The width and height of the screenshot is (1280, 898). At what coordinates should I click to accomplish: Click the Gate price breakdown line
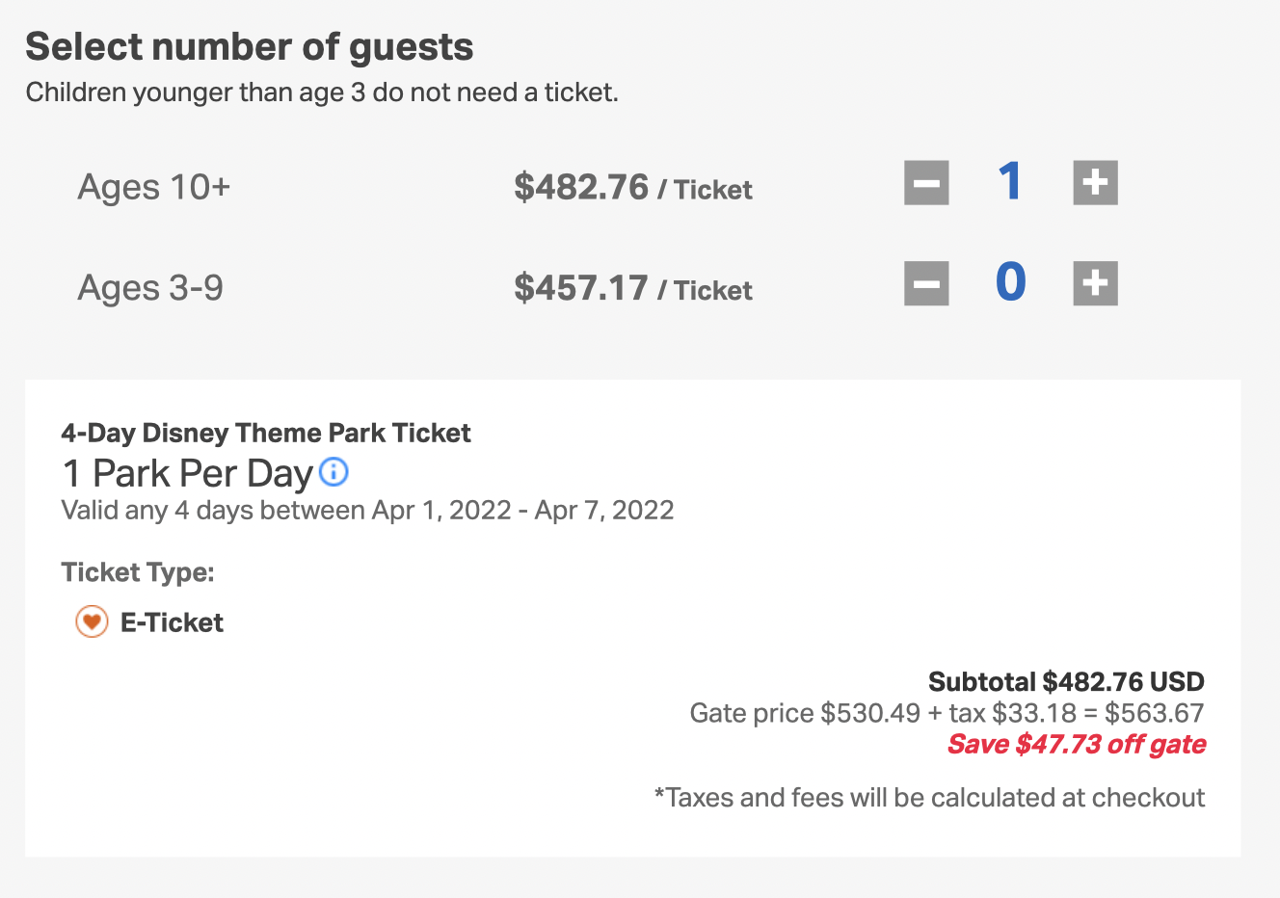(947, 713)
